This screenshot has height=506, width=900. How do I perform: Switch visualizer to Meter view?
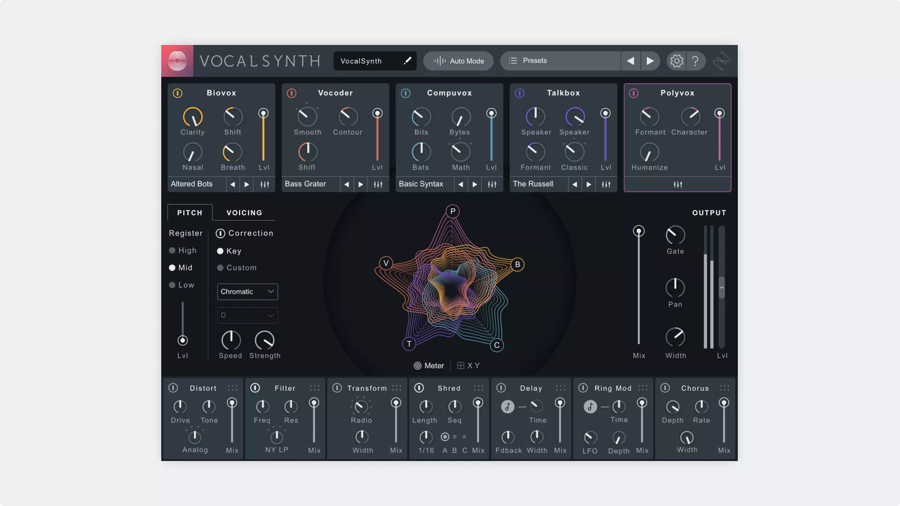coord(429,366)
